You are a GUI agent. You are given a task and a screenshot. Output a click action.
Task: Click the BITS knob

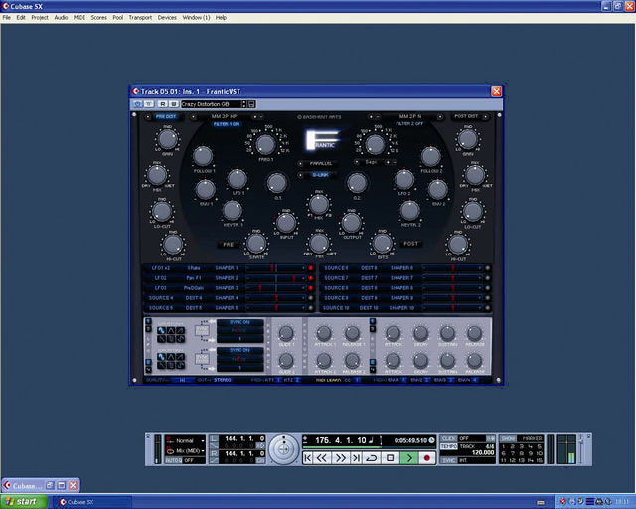point(382,243)
